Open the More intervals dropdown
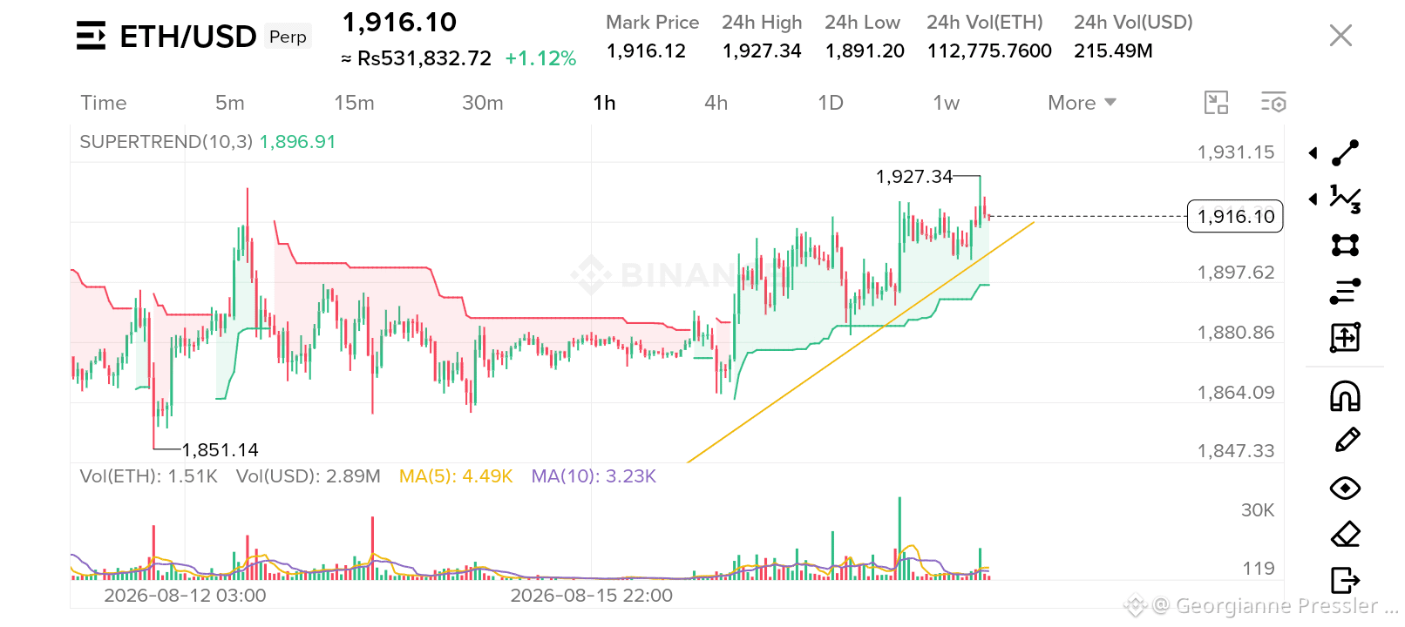This screenshot has height=627, width=1405. coord(1082,103)
